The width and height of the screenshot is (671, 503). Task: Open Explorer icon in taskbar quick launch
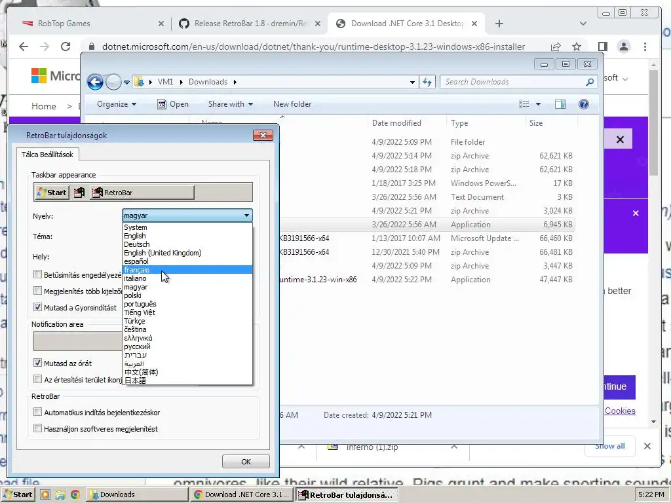pos(60,494)
